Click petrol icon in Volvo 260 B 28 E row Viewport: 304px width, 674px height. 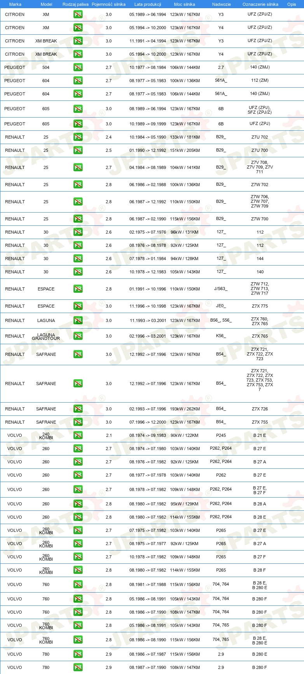[78, 517]
